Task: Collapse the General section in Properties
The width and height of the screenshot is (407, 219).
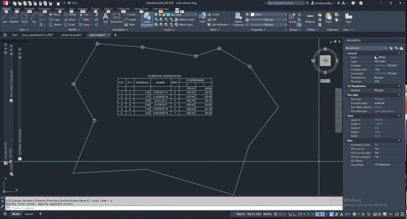Action: (399, 53)
